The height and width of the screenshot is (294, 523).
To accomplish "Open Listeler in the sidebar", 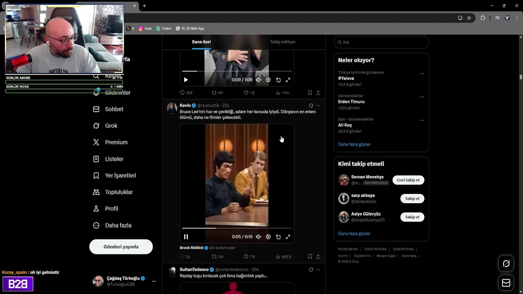I will click(x=108, y=159).
